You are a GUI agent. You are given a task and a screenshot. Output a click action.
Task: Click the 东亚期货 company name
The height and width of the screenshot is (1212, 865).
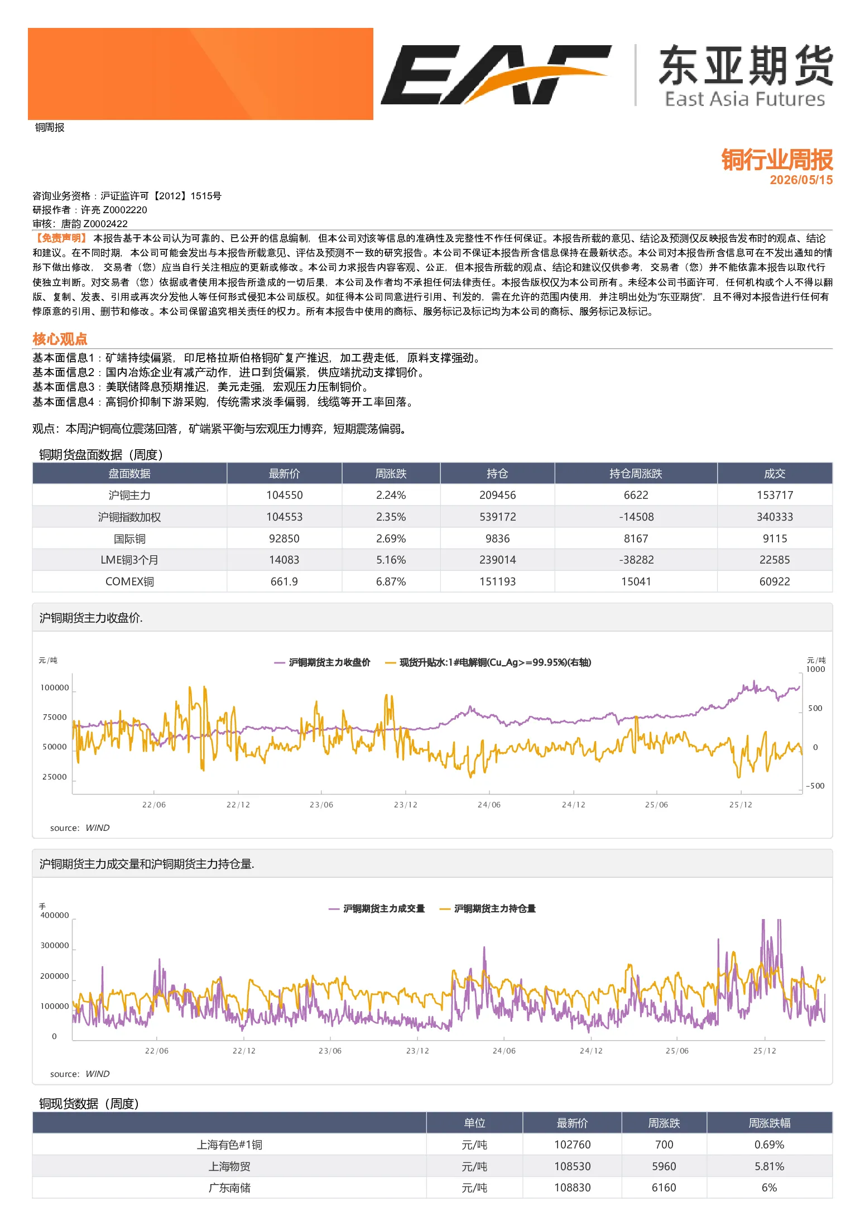coord(746,66)
